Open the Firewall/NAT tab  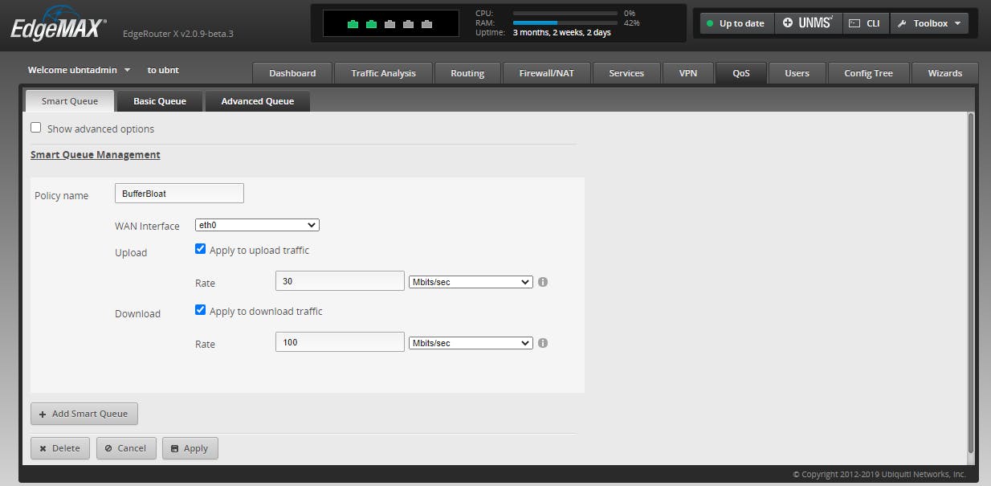click(x=547, y=73)
